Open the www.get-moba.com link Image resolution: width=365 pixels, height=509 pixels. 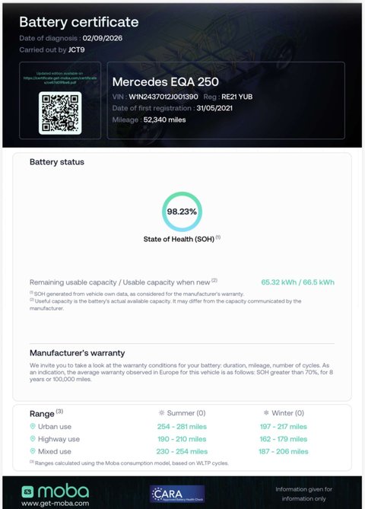pyautogui.click(x=56, y=504)
